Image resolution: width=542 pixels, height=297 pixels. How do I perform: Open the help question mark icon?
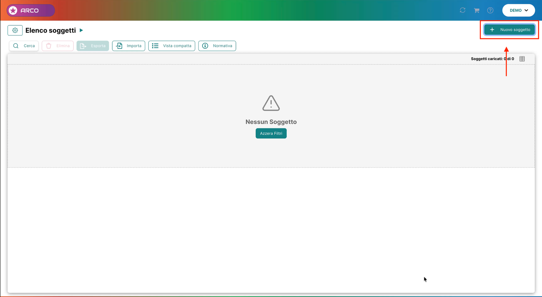point(490,10)
